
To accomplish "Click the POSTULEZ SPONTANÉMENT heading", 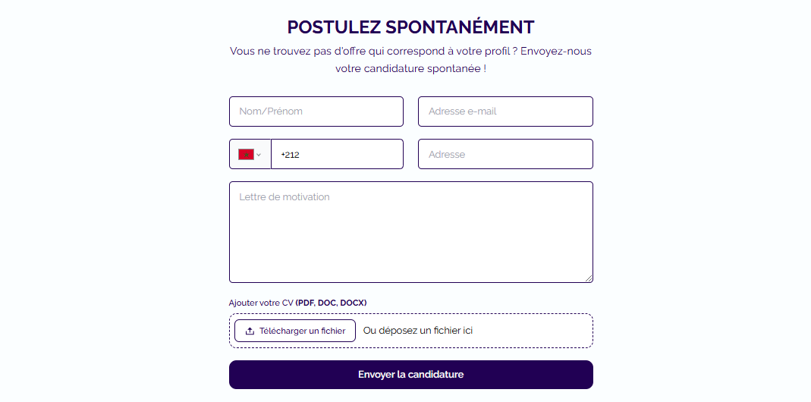I will (410, 27).
